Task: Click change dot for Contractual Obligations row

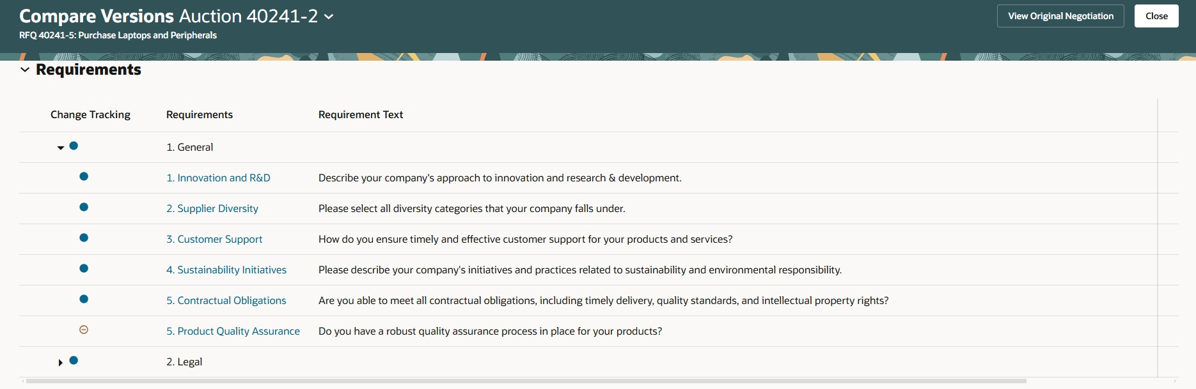Action: (84, 299)
